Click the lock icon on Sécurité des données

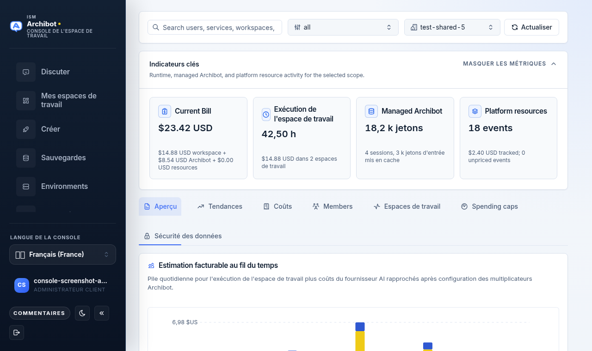[147, 236]
